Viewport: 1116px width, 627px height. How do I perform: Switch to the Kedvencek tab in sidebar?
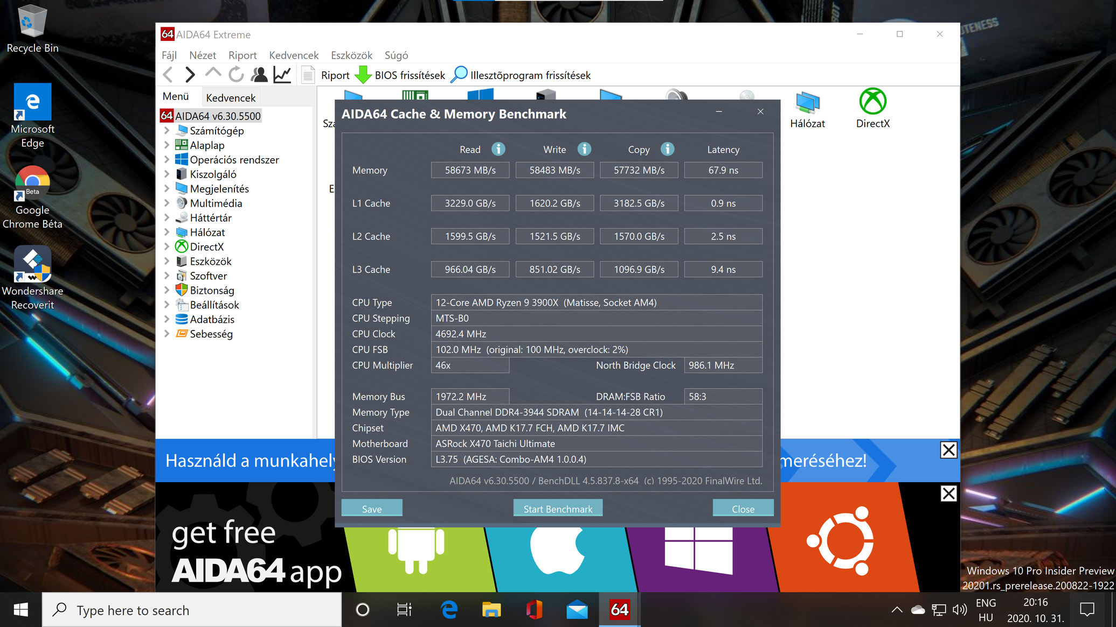(231, 97)
